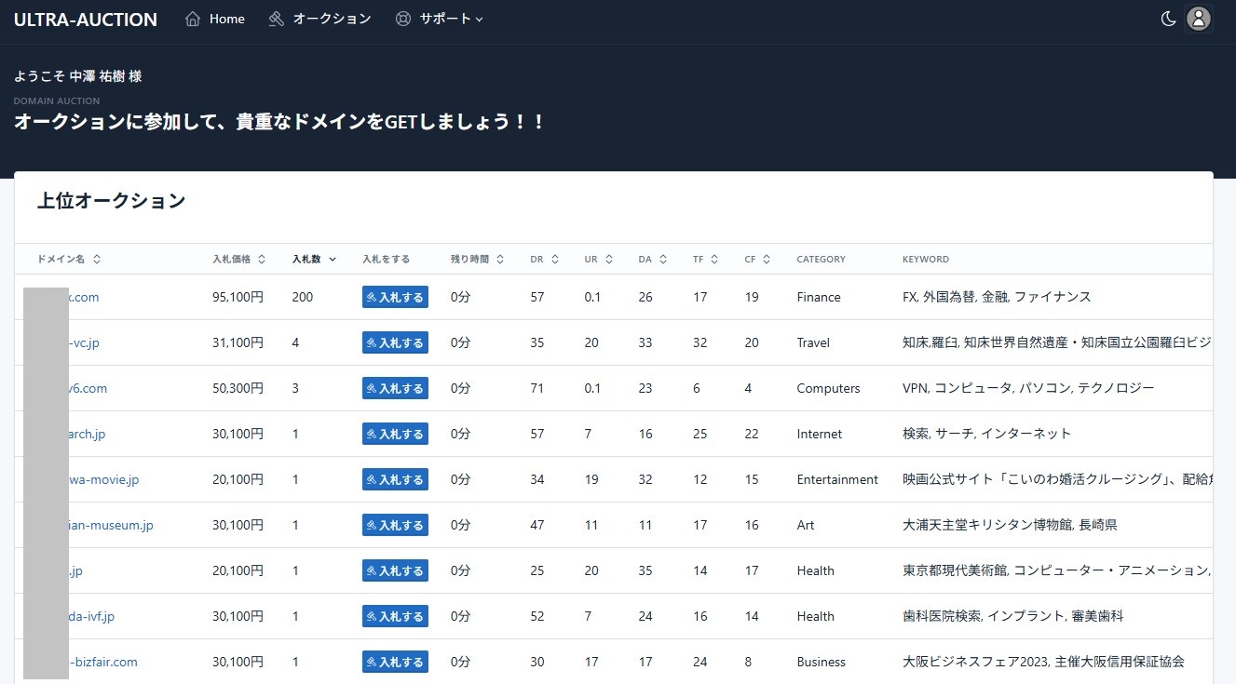Open the user profile avatar menu

(x=1199, y=19)
